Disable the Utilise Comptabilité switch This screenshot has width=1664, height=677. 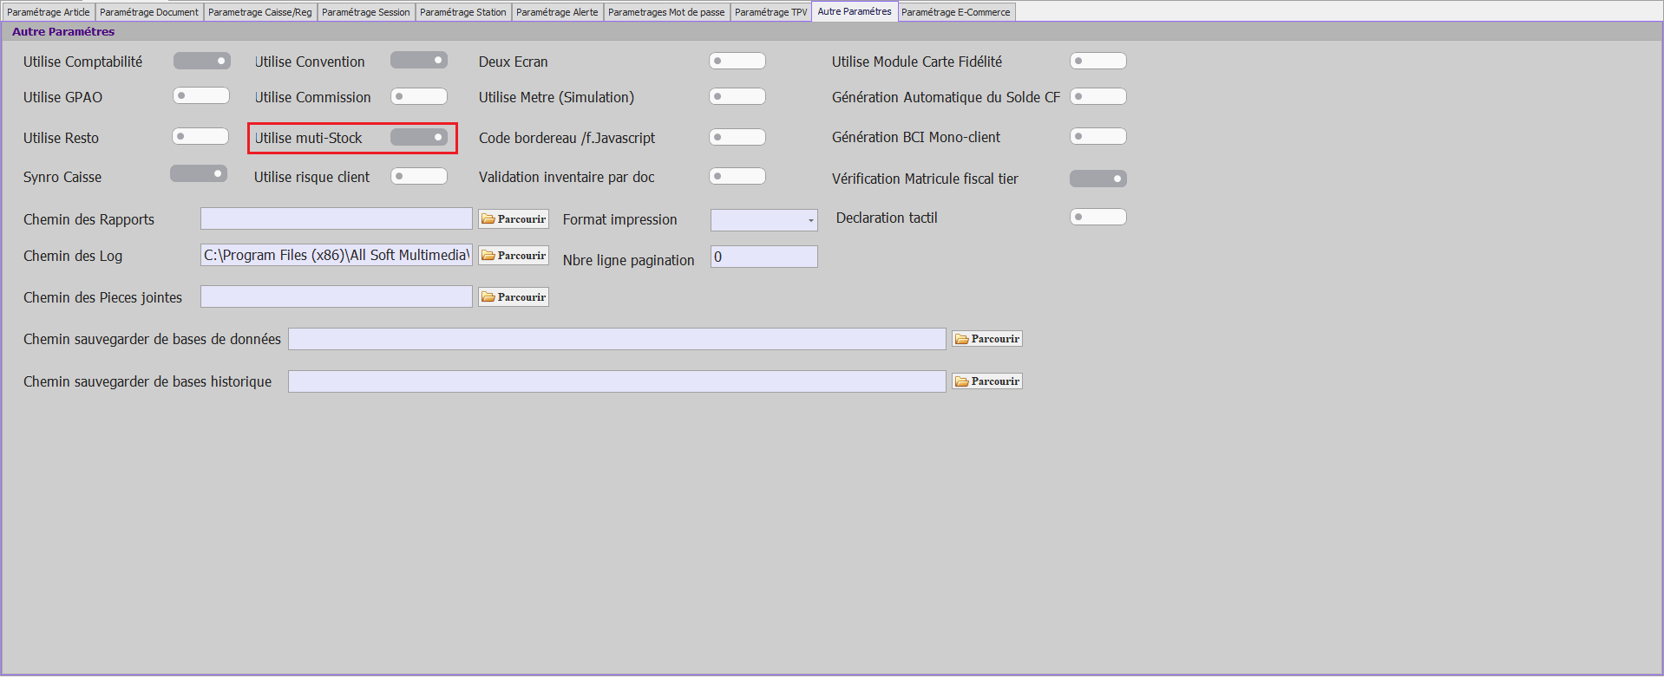point(202,61)
